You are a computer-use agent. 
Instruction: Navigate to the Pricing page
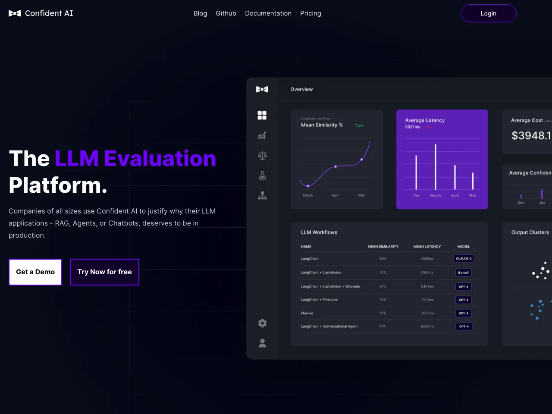(x=310, y=13)
